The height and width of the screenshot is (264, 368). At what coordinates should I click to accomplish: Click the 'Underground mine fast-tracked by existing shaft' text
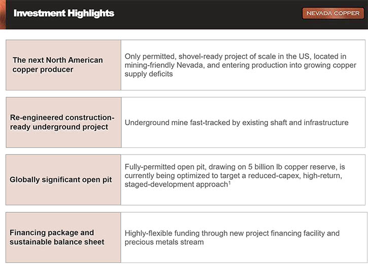pyautogui.click(x=237, y=122)
